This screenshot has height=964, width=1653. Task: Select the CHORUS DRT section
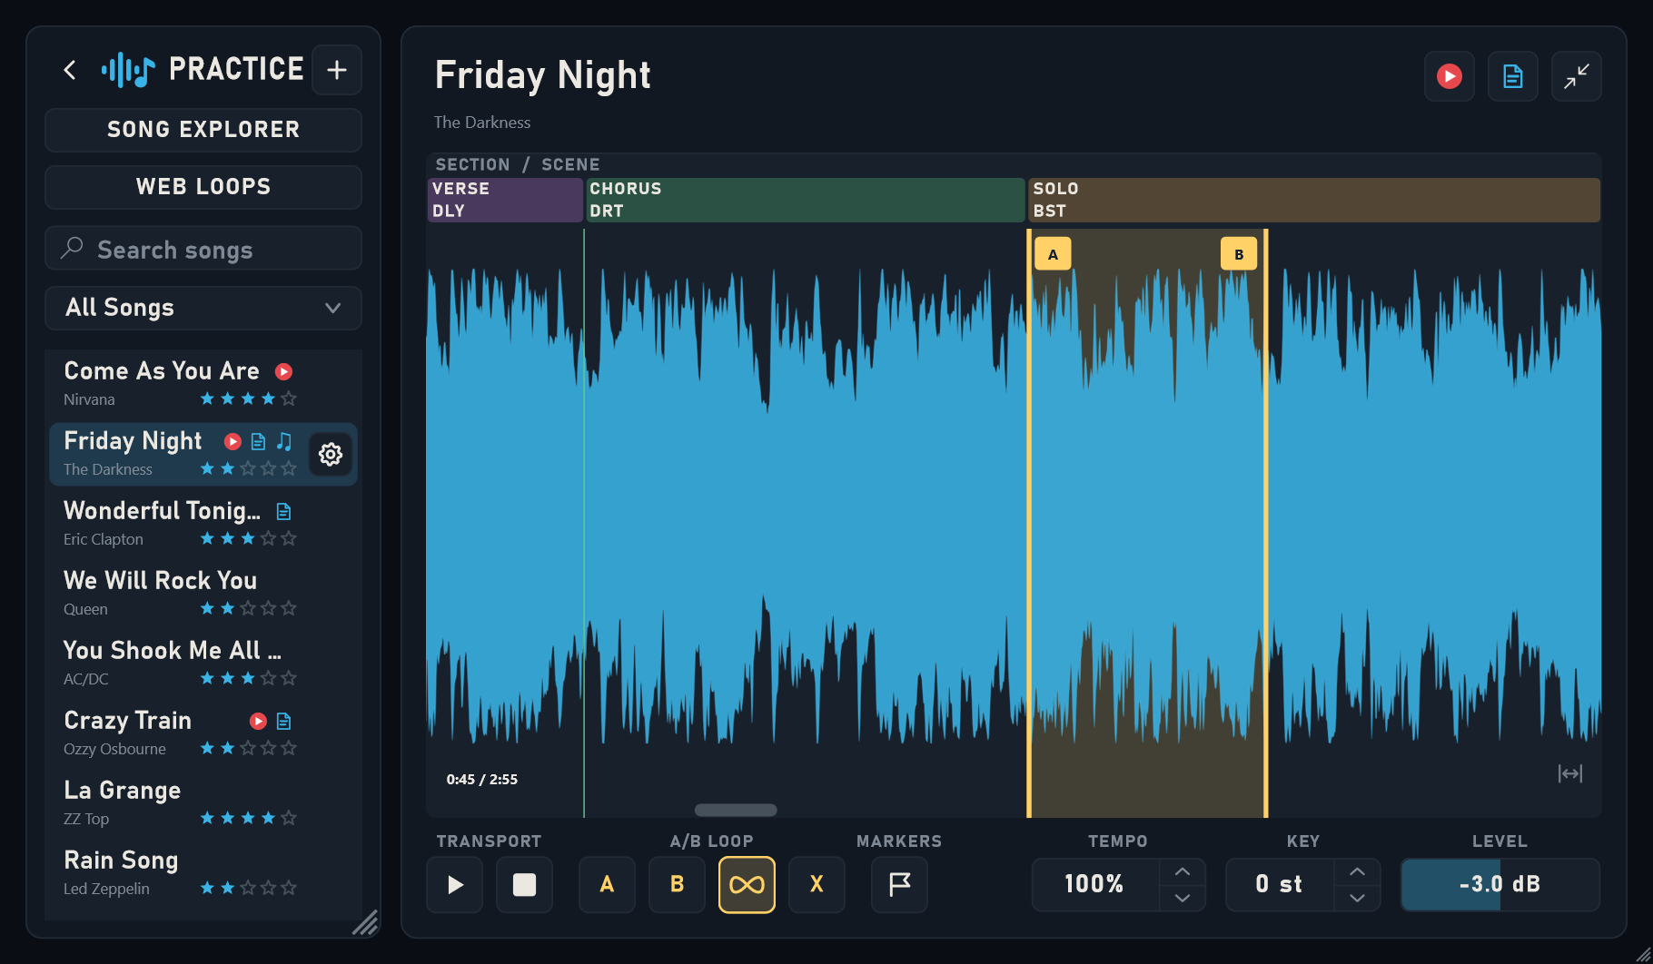click(805, 200)
